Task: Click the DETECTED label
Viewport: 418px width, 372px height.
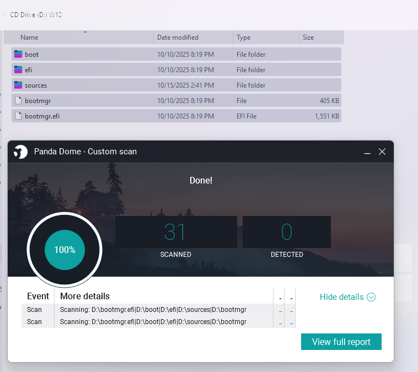Action: [287, 255]
